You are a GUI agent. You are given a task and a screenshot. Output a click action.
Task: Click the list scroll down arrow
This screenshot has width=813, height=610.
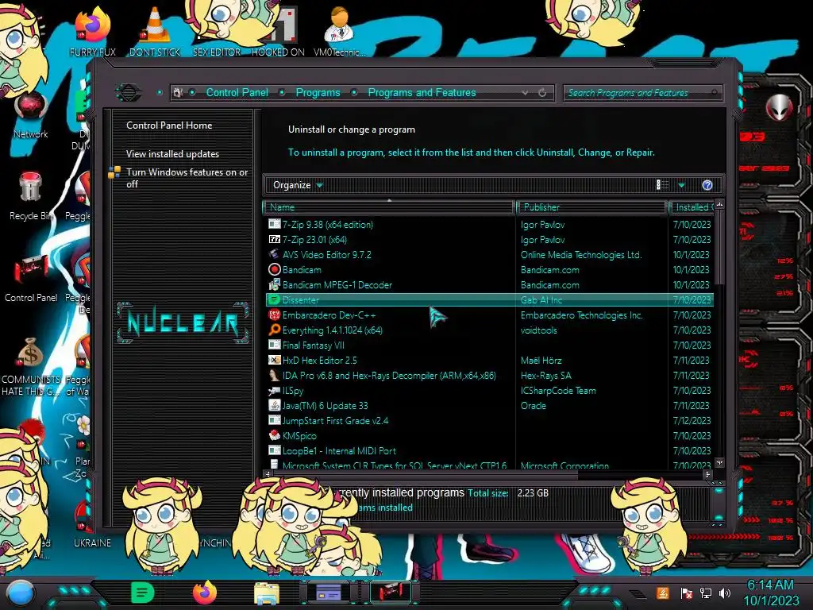click(x=719, y=462)
